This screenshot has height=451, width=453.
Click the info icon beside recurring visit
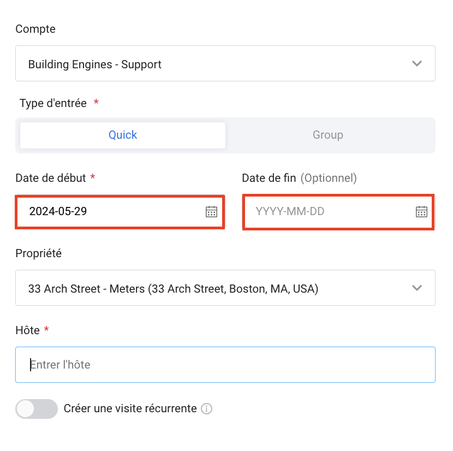206,409
